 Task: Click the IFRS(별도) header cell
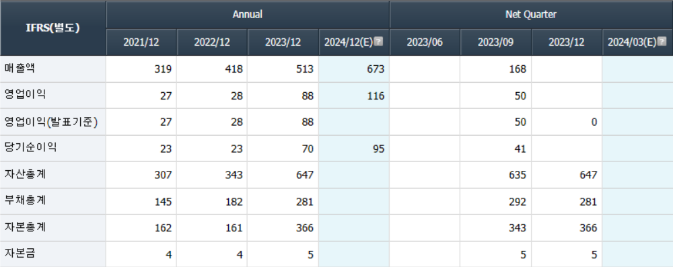[x=52, y=28]
